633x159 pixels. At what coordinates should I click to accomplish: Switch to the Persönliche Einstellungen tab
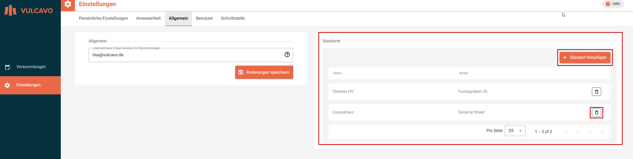(103, 18)
